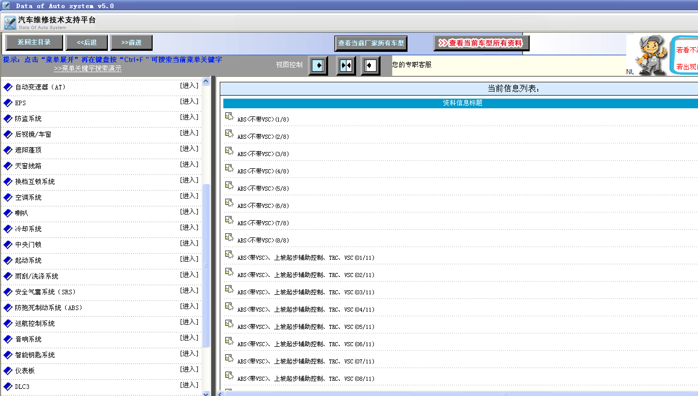Click document icon for ABS<带VSC> (04/11)
Viewport: 698px width, 396px height.
[x=229, y=307]
